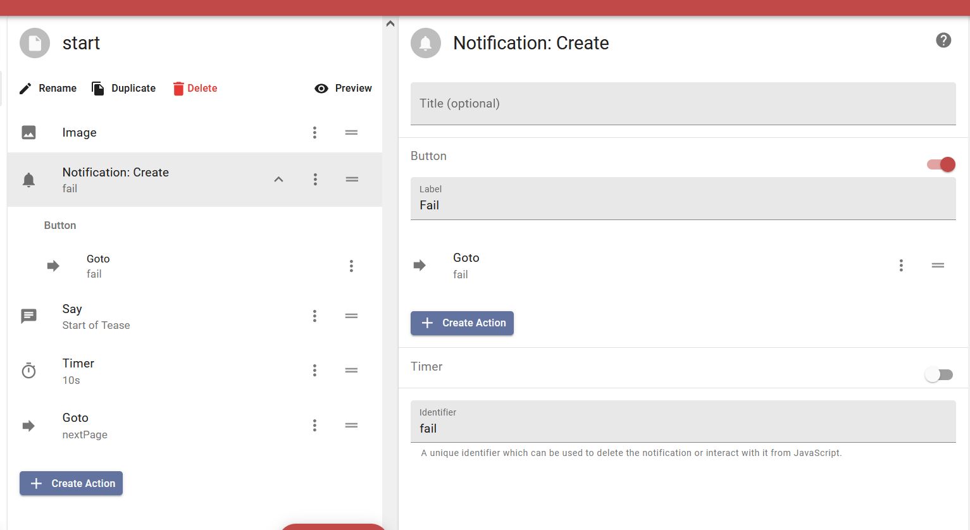Select the Timer 10s action row
The image size is (970, 530).
pos(195,371)
